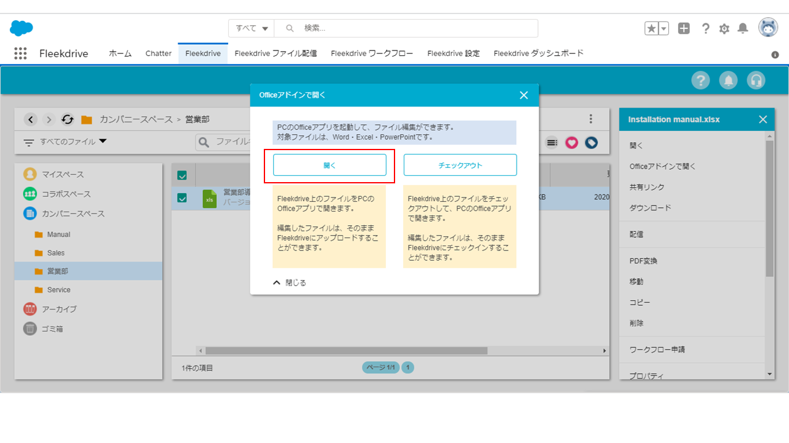Open Salesforce setup gear icon
The image size is (789, 443).
tap(724, 28)
